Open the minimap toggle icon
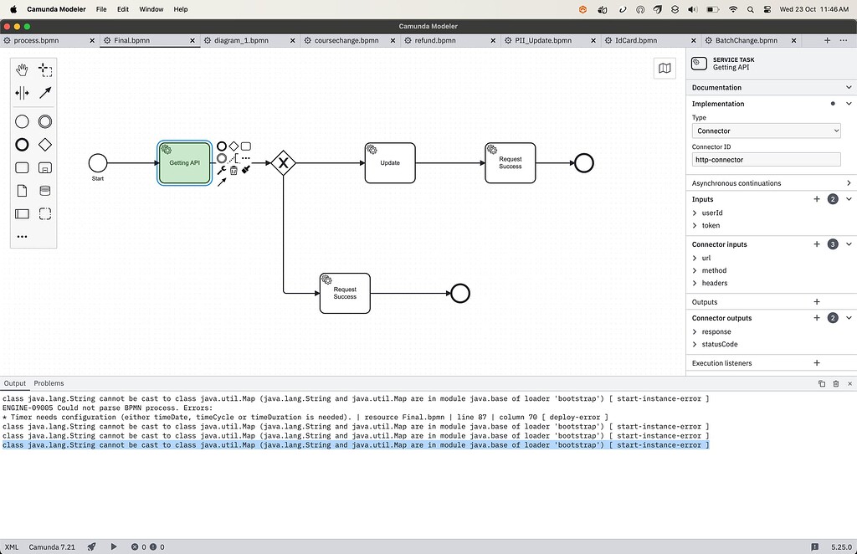The width and height of the screenshot is (857, 554). click(665, 69)
